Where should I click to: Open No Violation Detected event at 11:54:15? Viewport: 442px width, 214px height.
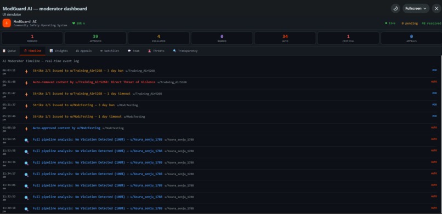tap(98, 140)
